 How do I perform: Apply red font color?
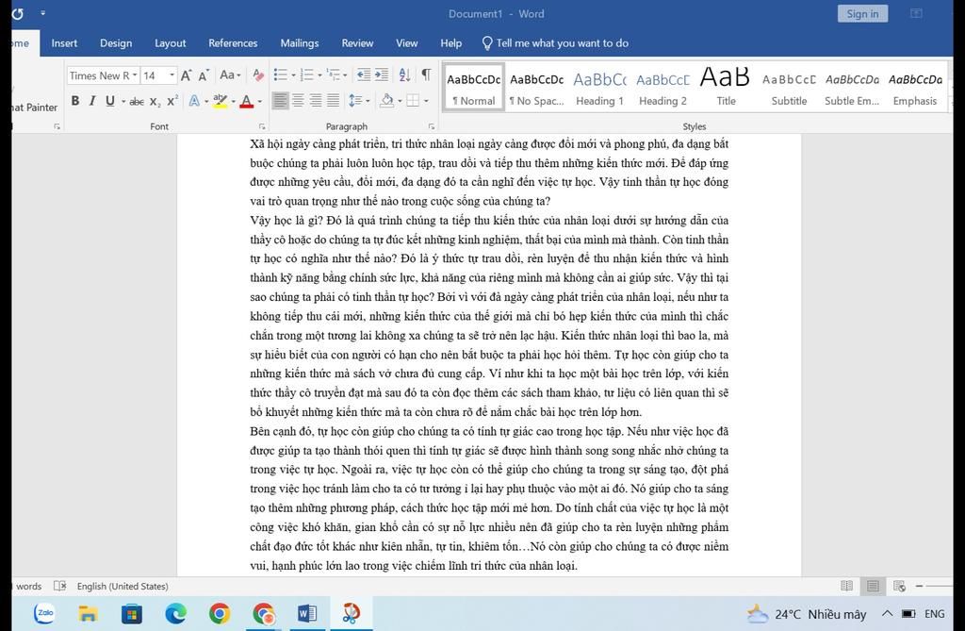click(246, 100)
